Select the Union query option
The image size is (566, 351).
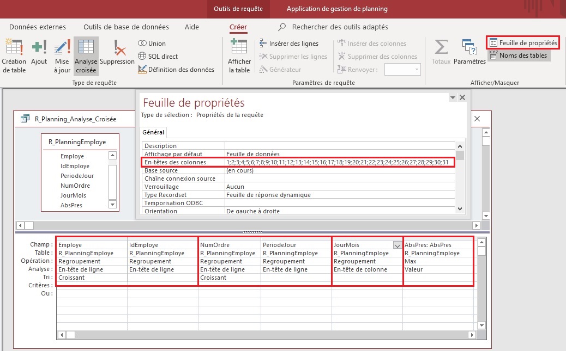[x=152, y=44]
